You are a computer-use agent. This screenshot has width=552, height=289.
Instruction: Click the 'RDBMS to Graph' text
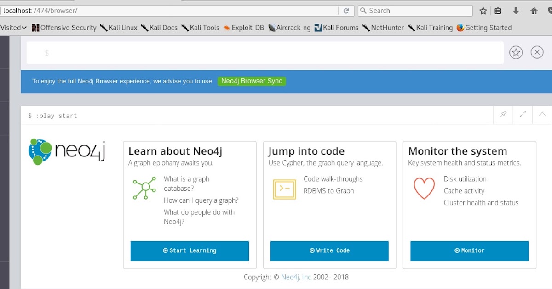click(x=329, y=191)
